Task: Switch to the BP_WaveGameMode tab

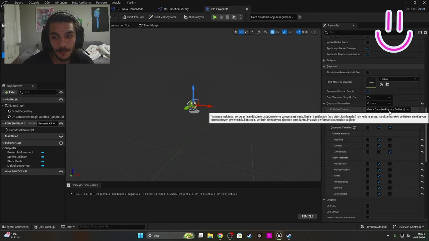Action: coord(130,9)
